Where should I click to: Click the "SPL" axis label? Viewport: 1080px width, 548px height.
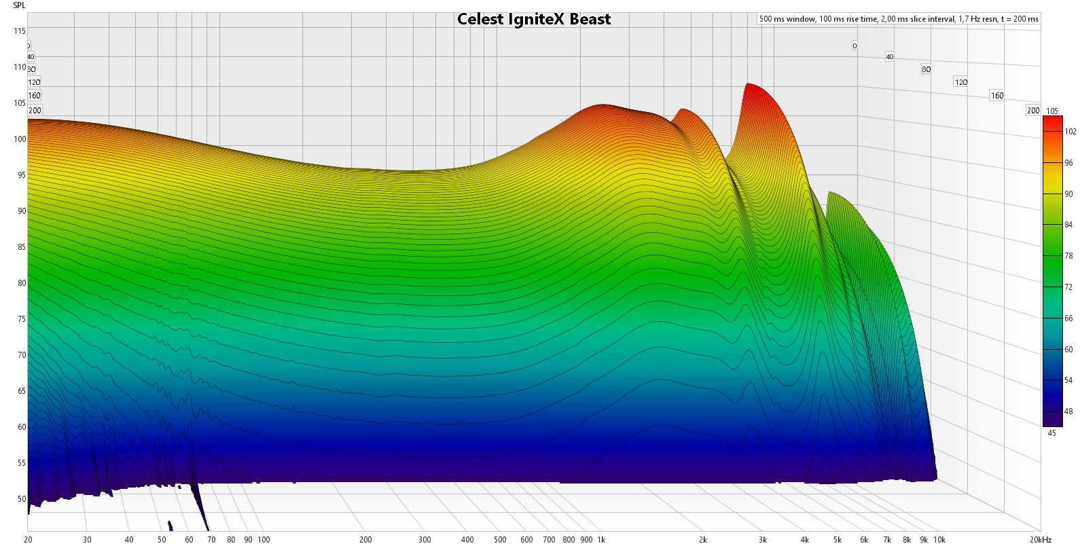(x=18, y=5)
